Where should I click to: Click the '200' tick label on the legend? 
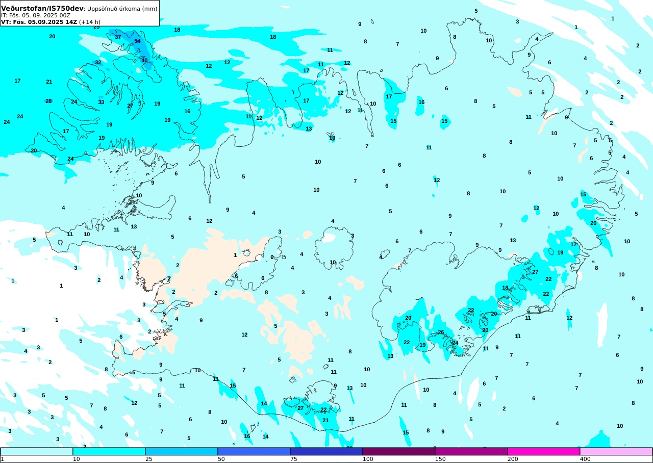point(513,459)
